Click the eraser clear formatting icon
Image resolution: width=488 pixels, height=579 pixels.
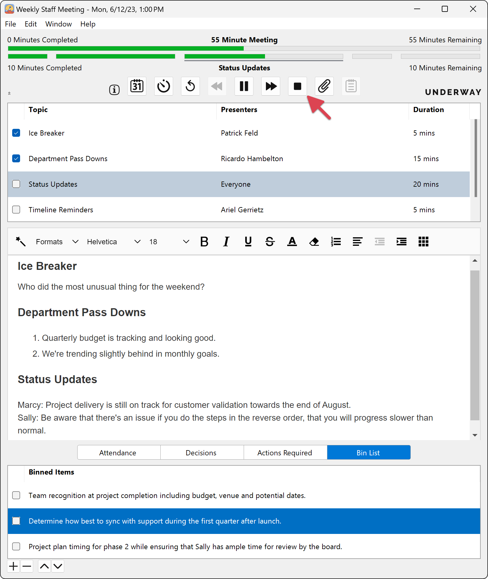pyautogui.click(x=314, y=242)
